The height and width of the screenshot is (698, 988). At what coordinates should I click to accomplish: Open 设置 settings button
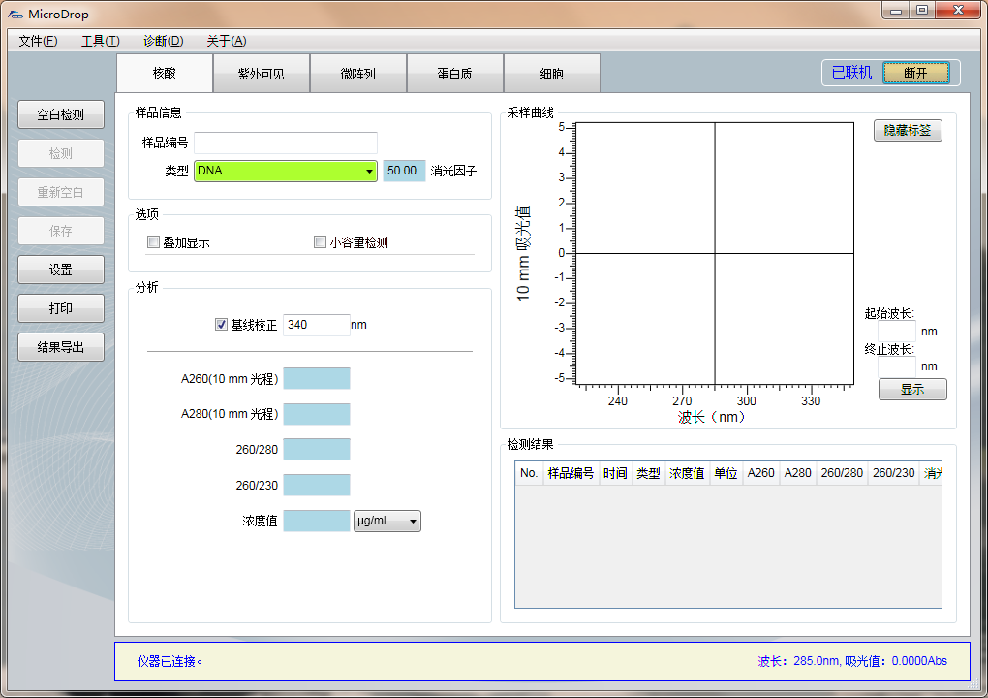coord(61,270)
